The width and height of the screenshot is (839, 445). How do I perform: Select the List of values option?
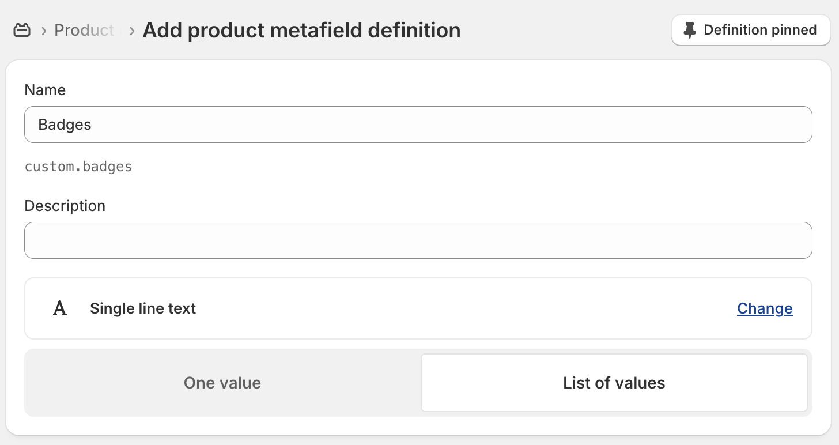click(614, 383)
